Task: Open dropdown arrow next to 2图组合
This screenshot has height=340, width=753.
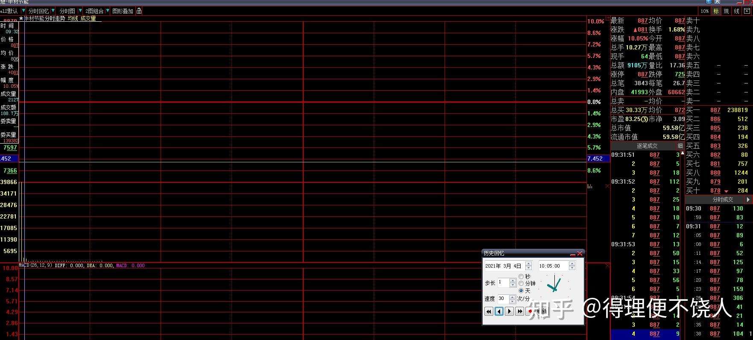Action: pyautogui.click(x=108, y=11)
